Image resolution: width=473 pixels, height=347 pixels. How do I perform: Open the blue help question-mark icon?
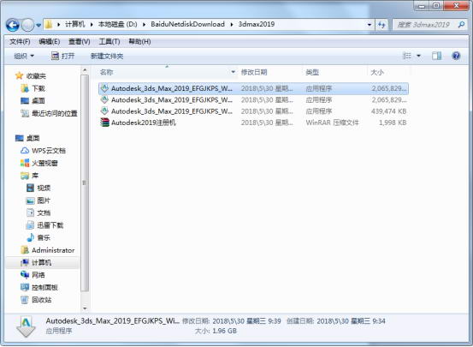click(x=456, y=56)
